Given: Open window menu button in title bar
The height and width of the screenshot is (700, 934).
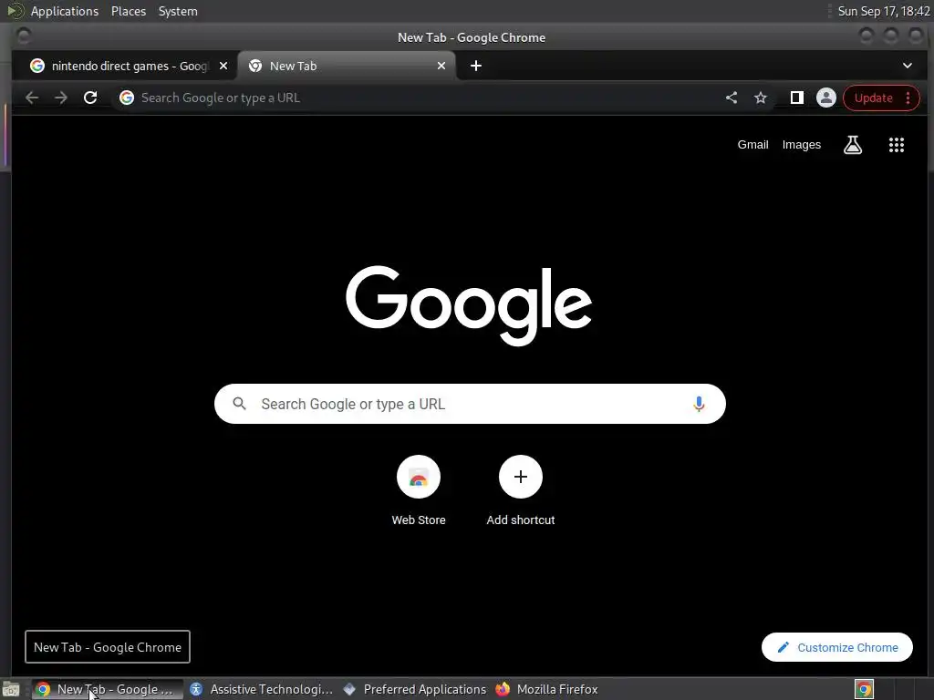Looking at the screenshot, I should coord(24,36).
